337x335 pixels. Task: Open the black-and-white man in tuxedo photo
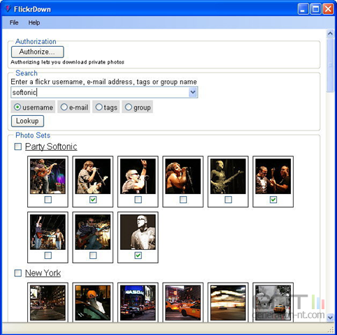point(138,232)
